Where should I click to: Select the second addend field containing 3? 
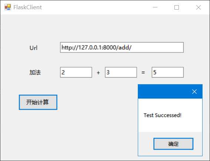click(121, 72)
